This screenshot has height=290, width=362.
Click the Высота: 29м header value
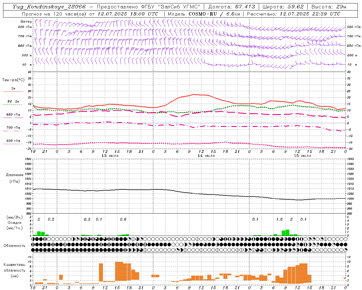click(329, 7)
